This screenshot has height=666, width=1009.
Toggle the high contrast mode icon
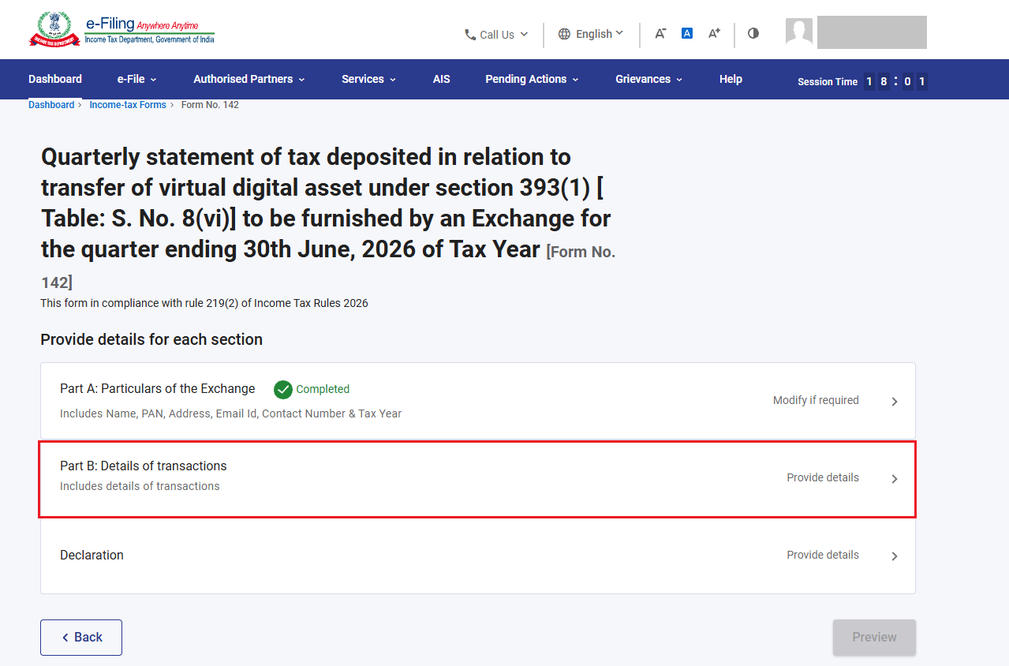pyautogui.click(x=753, y=33)
